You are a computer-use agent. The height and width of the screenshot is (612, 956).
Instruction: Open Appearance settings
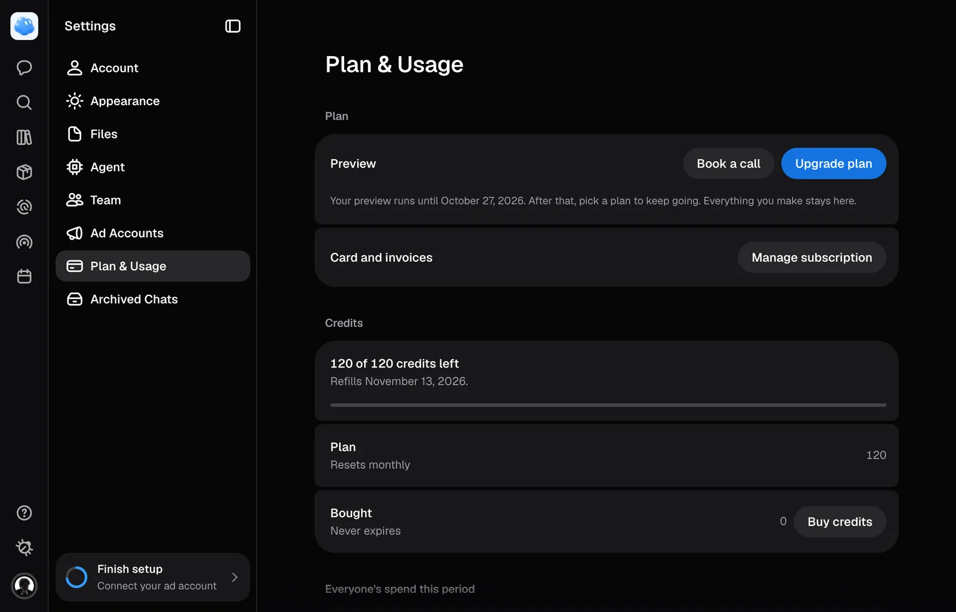click(153, 101)
